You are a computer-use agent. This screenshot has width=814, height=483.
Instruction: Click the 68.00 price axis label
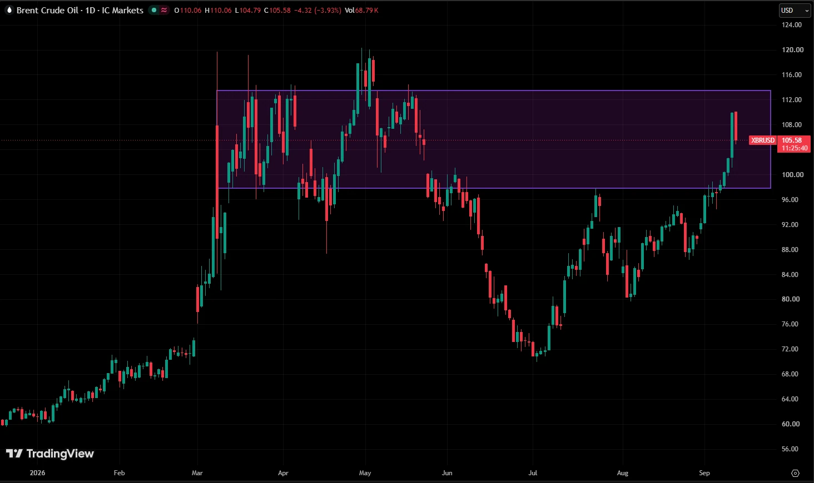point(790,374)
